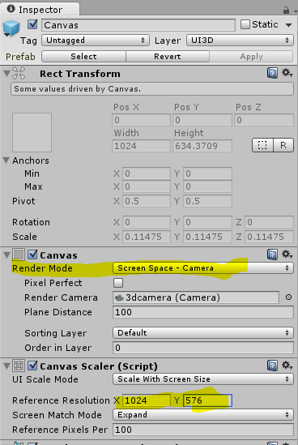Click the blue cube GameObject icon
Viewport: 298px width, 445px height.
click(x=11, y=28)
